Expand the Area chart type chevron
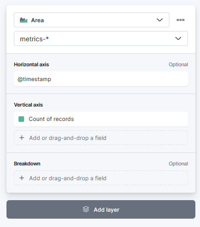The image size is (200, 227). [x=160, y=20]
